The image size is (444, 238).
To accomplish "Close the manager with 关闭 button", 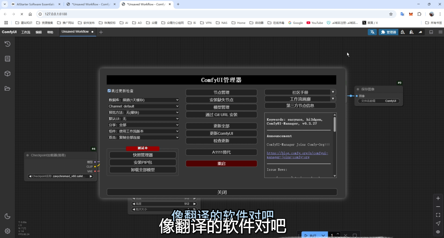I will [222, 192].
